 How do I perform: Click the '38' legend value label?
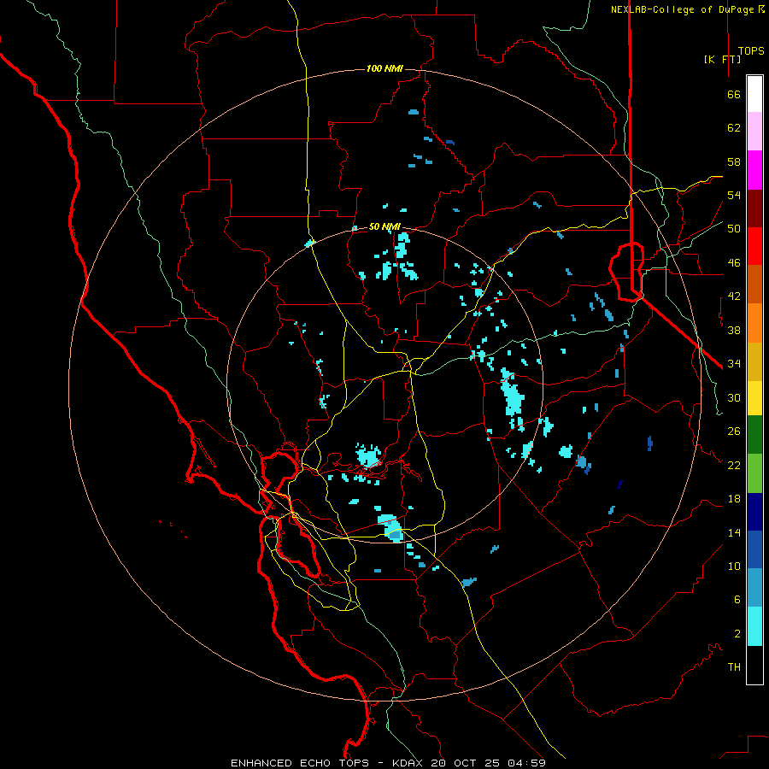[x=734, y=330]
